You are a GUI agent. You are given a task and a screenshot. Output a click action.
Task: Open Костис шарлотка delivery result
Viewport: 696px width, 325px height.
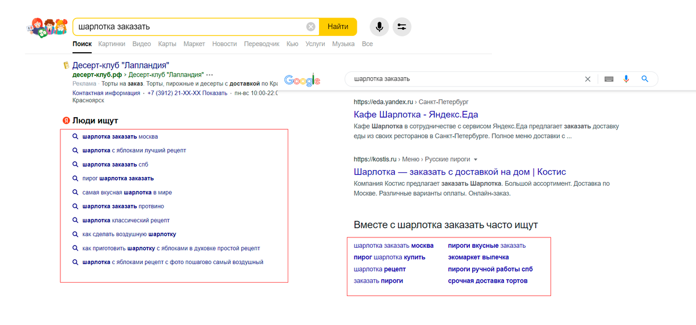(x=460, y=172)
